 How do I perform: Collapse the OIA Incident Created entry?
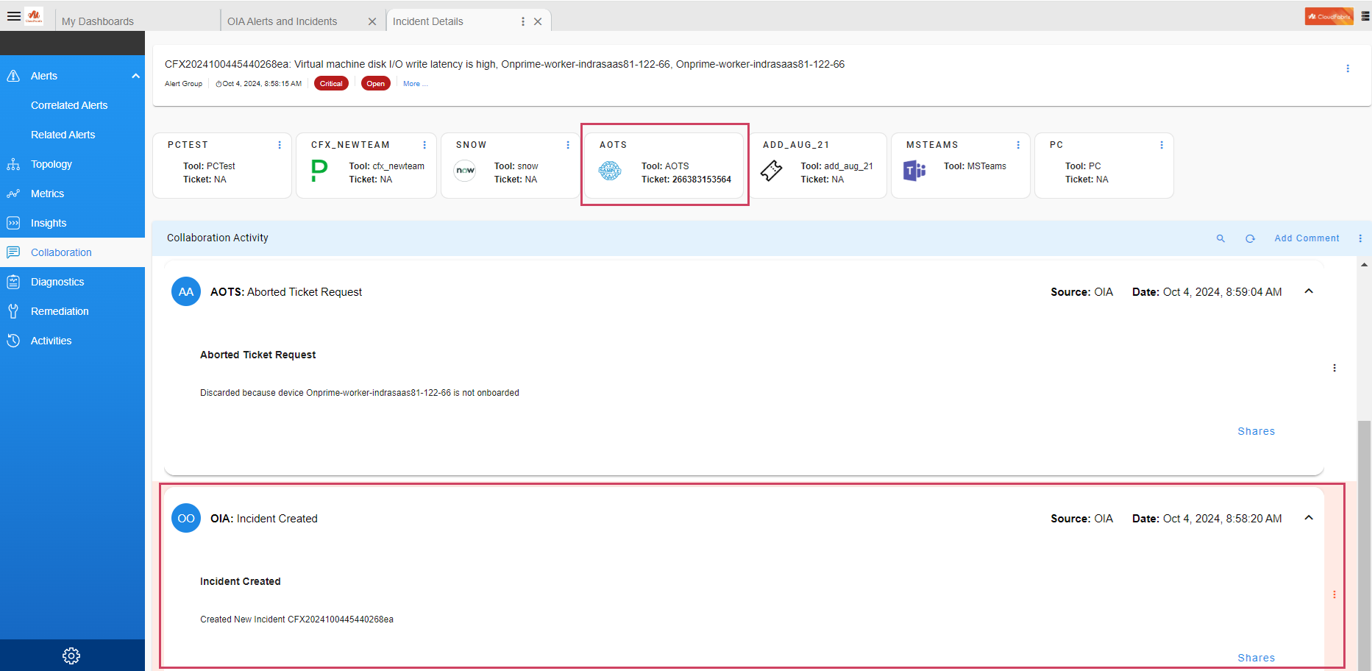(1309, 518)
